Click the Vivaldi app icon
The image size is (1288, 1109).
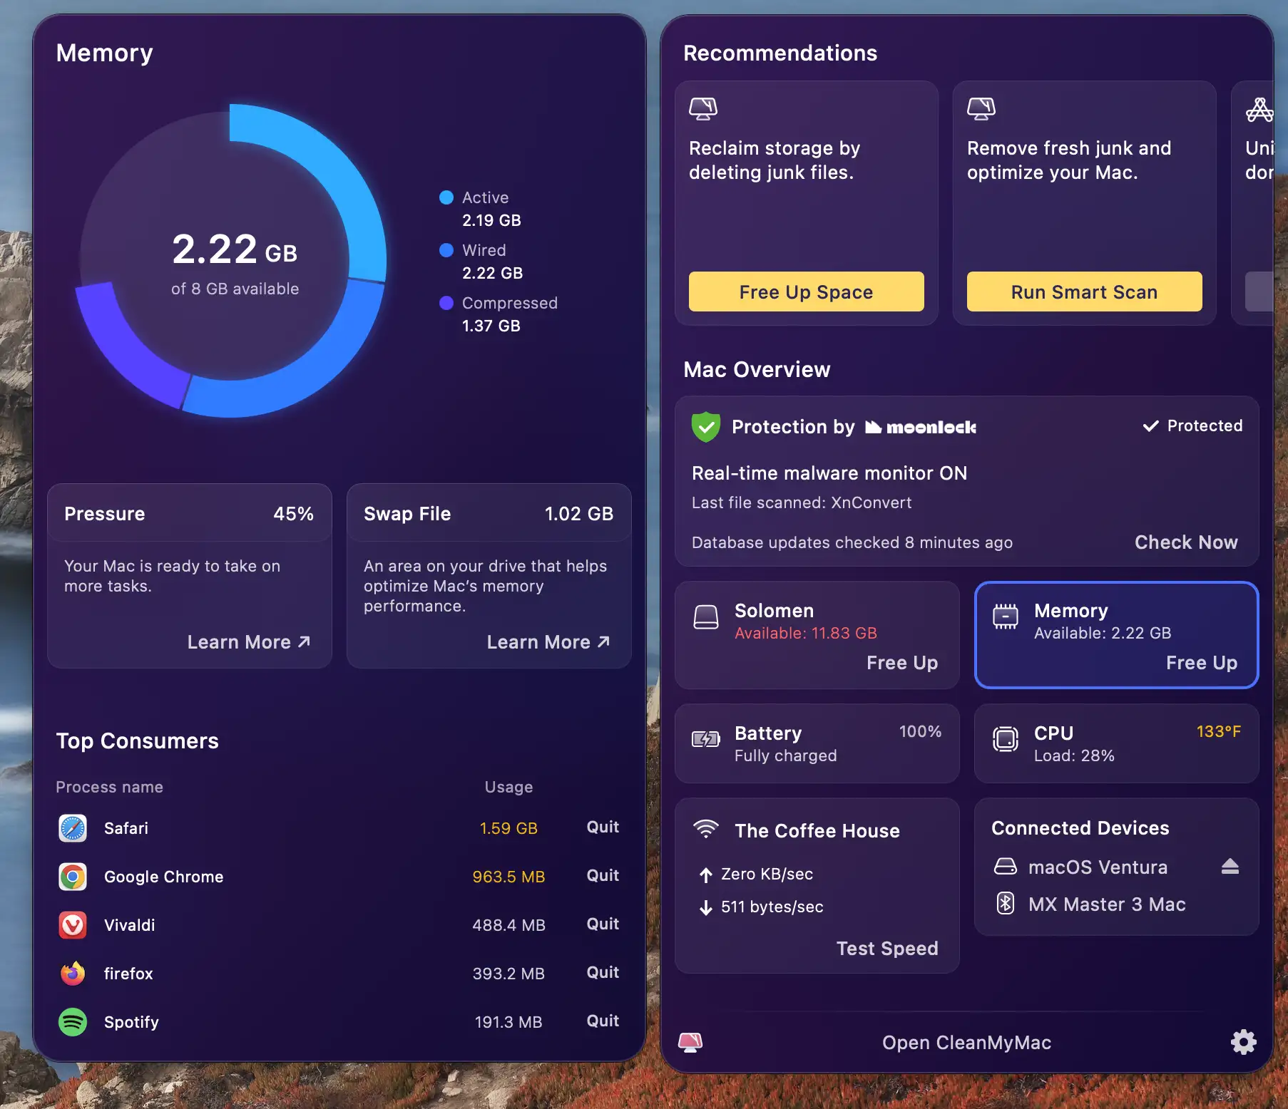[x=73, y=925]
